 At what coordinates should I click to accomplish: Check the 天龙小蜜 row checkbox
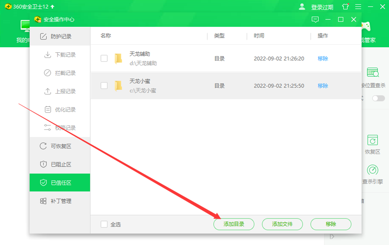pyautogui.click(x=104, y=85)
